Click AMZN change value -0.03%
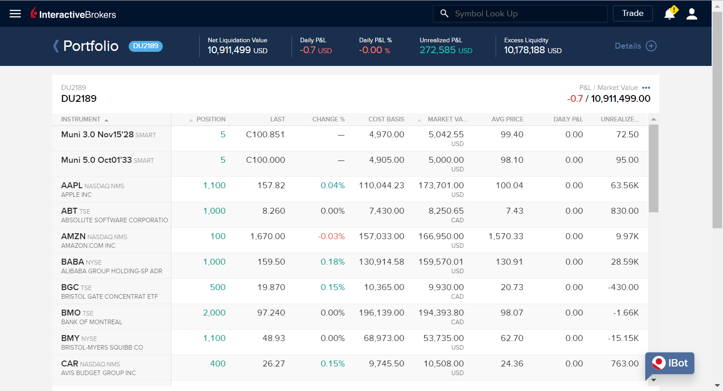Viewport: 723px width, 391px height. [x=331, y=236]
